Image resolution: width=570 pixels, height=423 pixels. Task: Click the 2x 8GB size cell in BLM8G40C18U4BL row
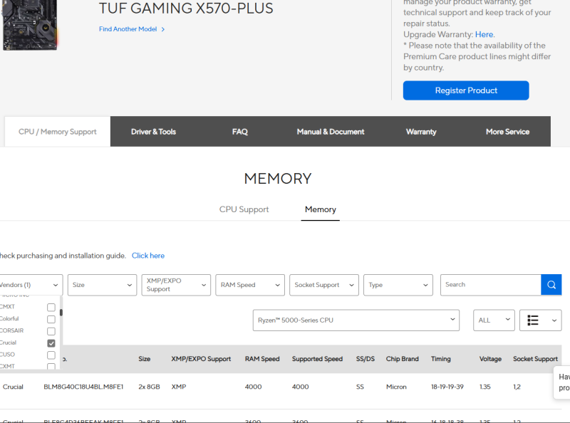tap(149, 387)
